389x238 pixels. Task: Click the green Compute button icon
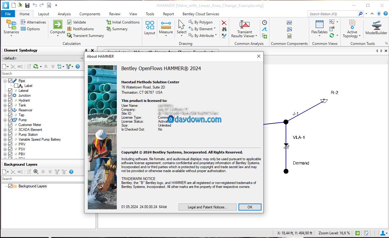(58, 24)
